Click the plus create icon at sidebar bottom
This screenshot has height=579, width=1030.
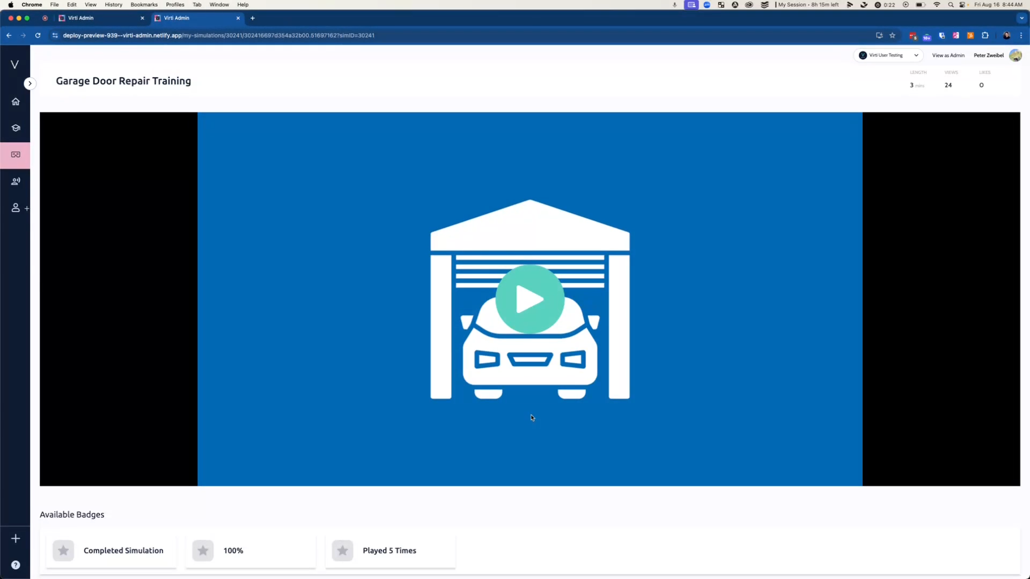[16, 539]
